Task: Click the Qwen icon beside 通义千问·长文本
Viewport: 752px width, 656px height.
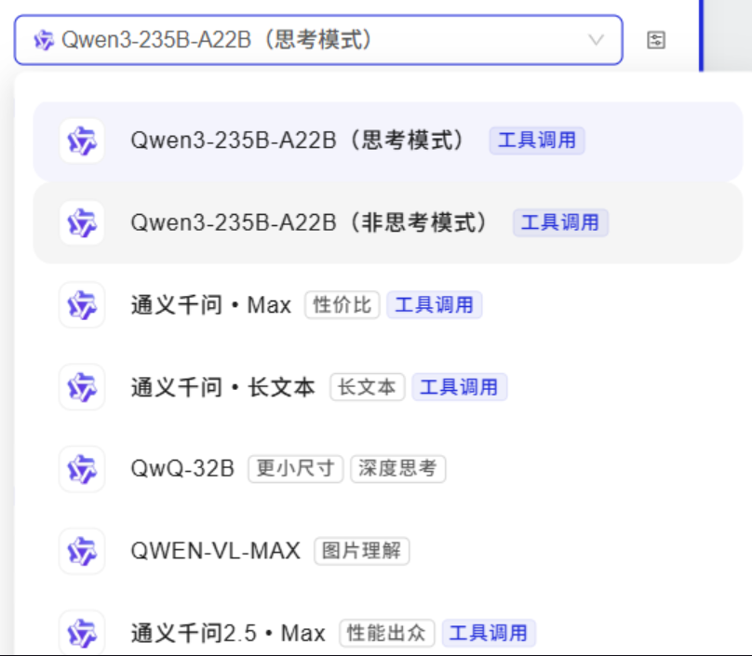Action: click(81, 387)
